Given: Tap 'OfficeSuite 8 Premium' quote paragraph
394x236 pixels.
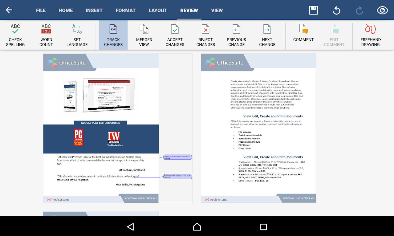Looking at the screenshot, I should pos(100,160).
